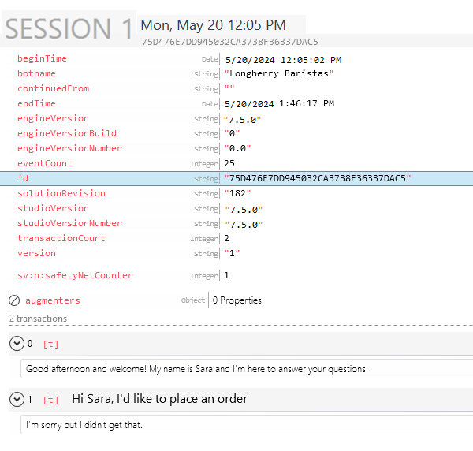Click the "I'm sorry but I didn't get that" response

point(84,425)
